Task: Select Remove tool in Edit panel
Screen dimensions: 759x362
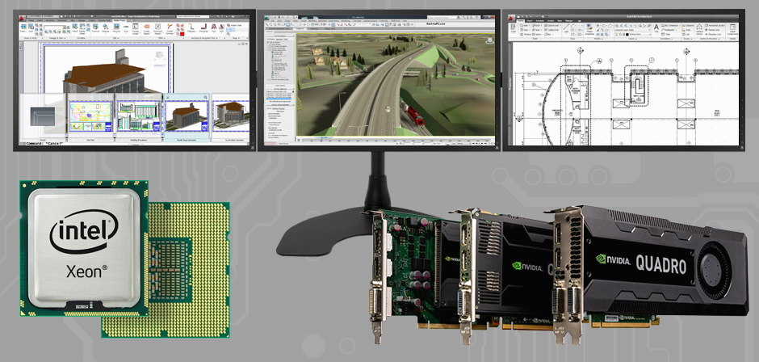Action: coord(116,27)
